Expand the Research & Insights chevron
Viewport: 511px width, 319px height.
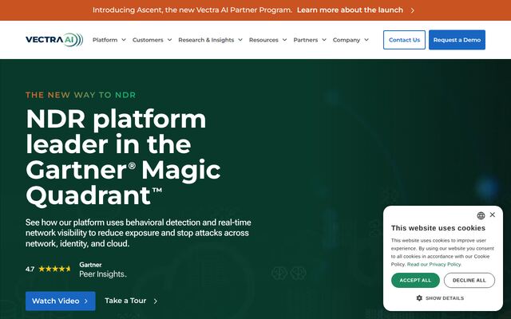(x=240, y=40)
